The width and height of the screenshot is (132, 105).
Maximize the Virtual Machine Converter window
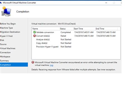(114, 3)
